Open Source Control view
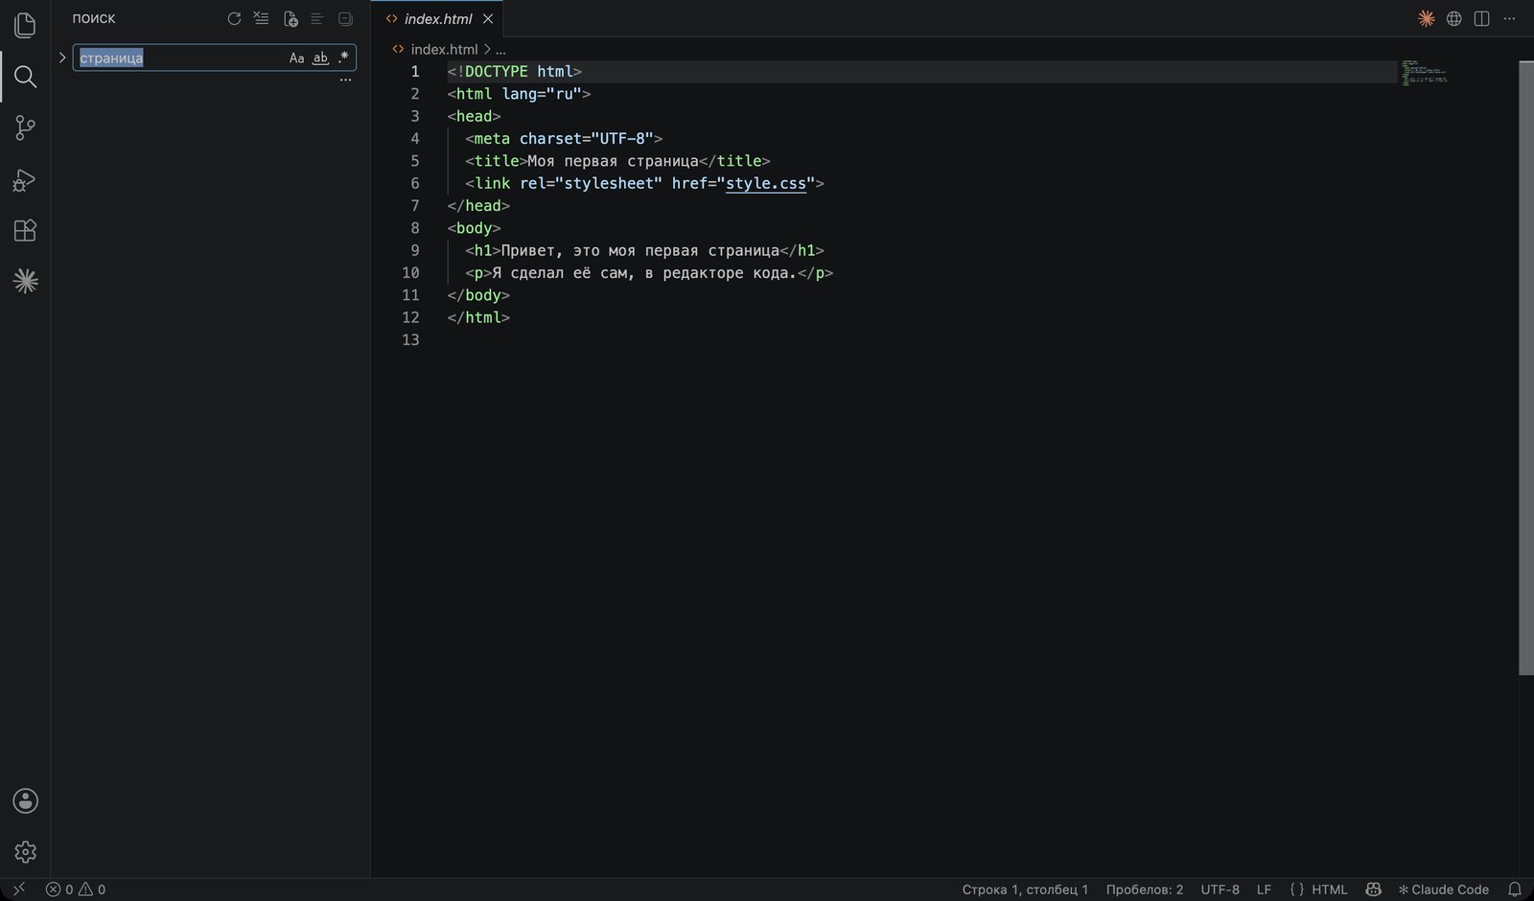1534x901 pixels. tap(25, 127)
